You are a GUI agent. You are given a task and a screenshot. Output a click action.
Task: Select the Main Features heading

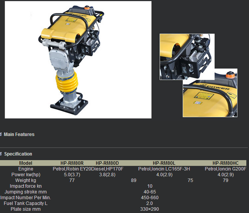19,134
